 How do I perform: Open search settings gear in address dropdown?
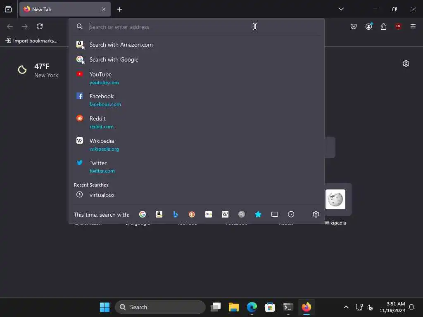(x=316, y=214)
